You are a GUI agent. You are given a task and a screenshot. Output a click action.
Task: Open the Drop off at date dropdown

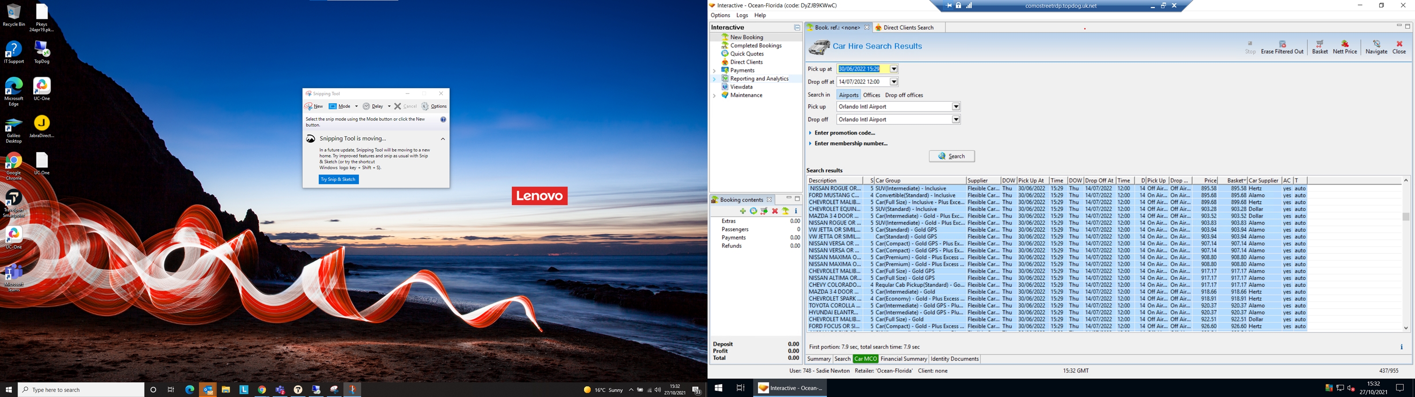click(x=894, y=82)
